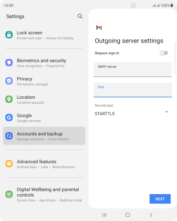Viewport: 177px width, 221px height.
Task: Tap the recent apps navigation button
Action: coord(104,215)
